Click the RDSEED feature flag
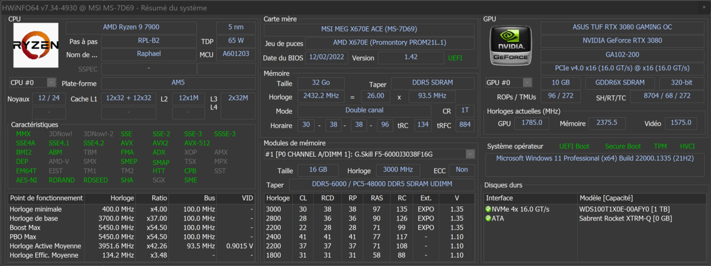 click(96, 180)
